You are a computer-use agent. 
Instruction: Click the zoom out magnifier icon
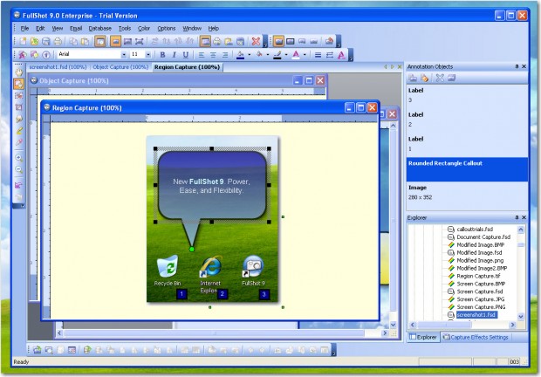point(19,169)
